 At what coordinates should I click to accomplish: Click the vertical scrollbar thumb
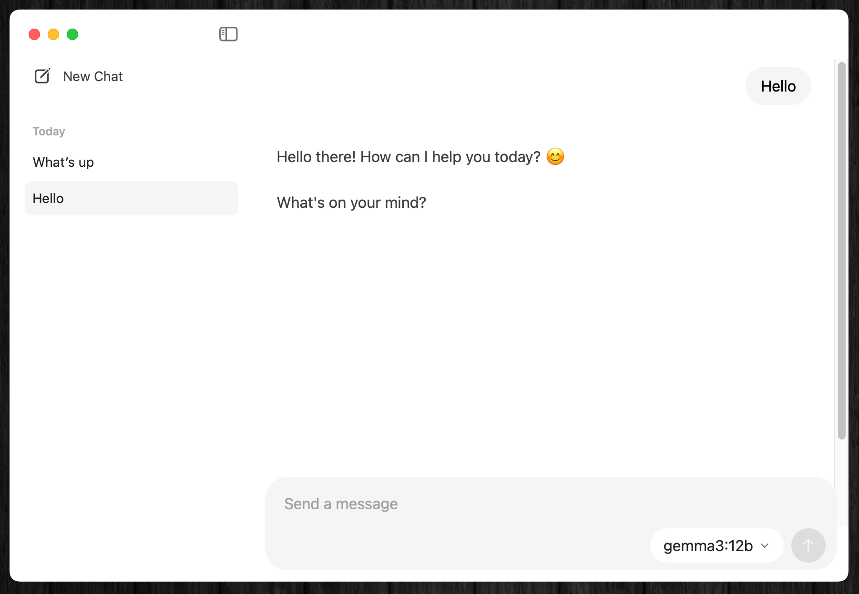(x=842, y=250)
